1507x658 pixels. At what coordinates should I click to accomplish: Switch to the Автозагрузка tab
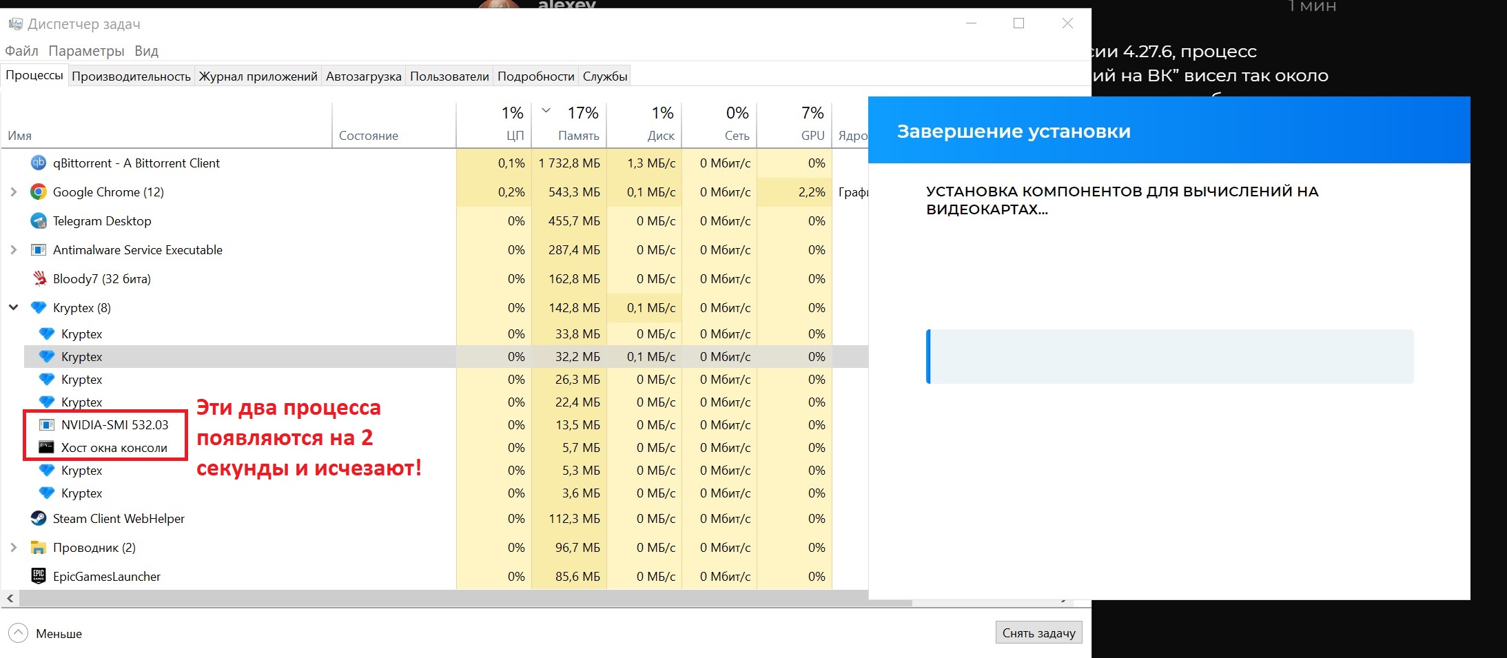[364, 76]
